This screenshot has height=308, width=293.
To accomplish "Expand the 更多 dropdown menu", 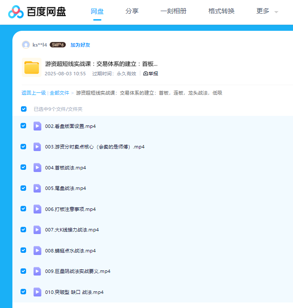I will [267, 12].
